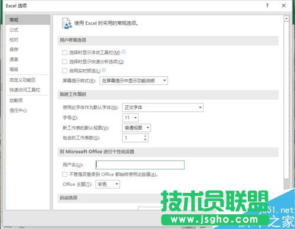Tick 不管是否登录到 Office 都始终使用这些值
Image resolution: width=295 pixels, height=229 pixels.
(64, 174)
